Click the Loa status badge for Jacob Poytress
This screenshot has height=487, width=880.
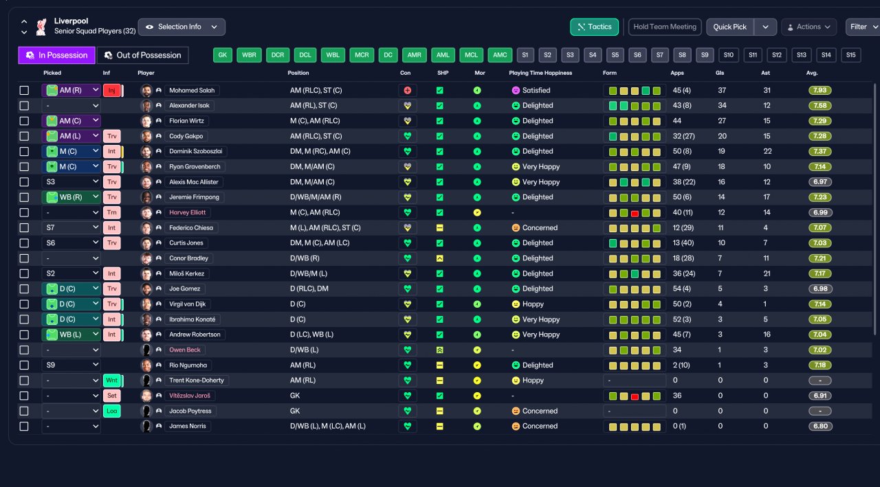point(112,411)
